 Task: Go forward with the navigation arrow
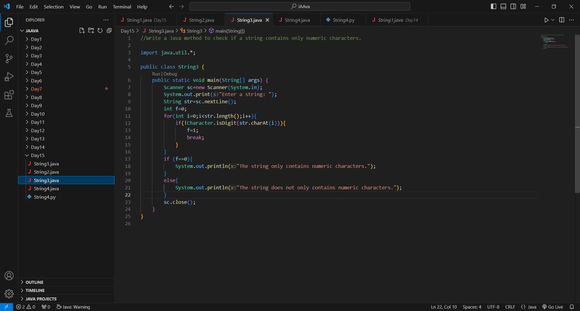(x=182, y=7)
